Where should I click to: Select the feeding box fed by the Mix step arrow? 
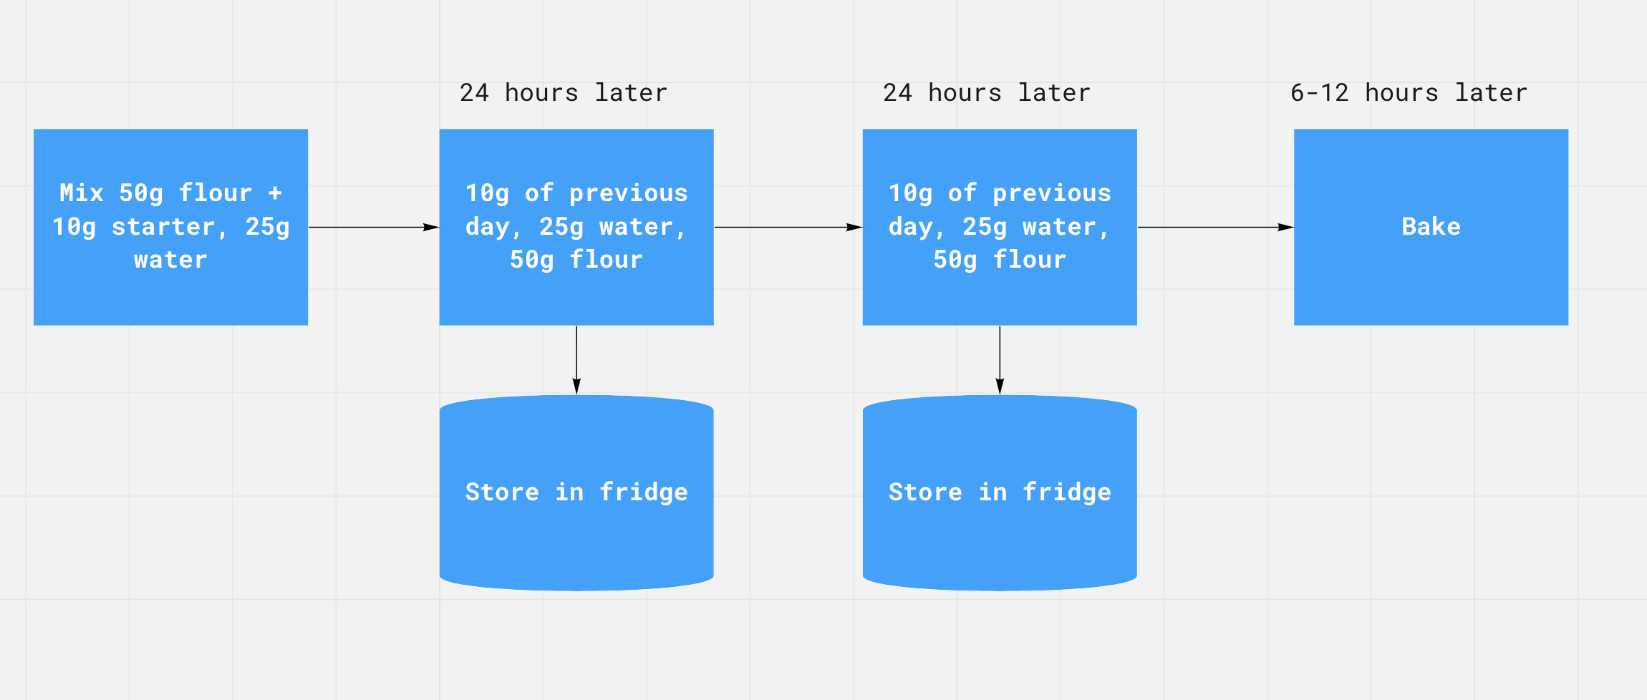(x=576, y=227)
